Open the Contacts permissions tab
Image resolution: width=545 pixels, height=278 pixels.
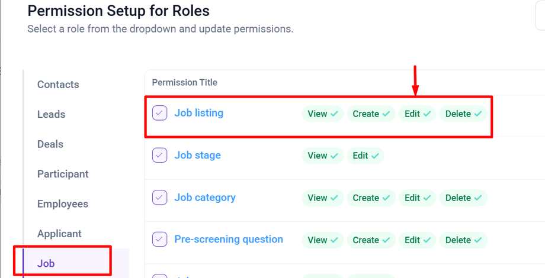(58, 85)
